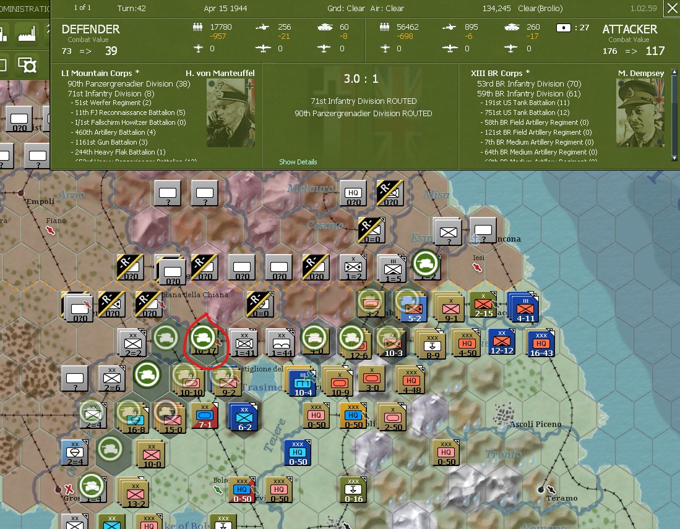Click H. von Manteuffel commander portrait
Image resolution: width=680 pixels, height=529 pixels.
(x=231, y=112)
